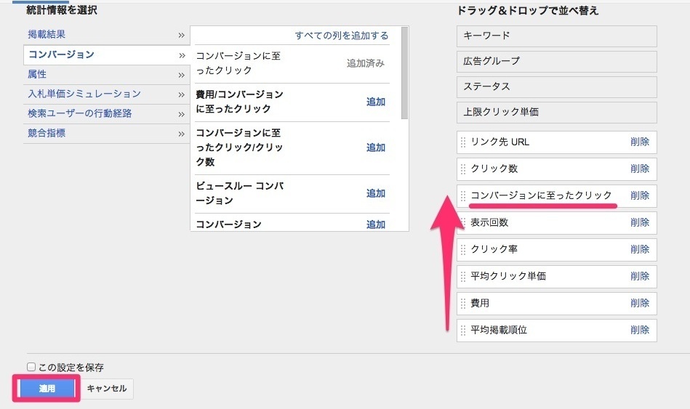This screenshot has width=690, height=409.
Task: Open the 競合指標 metrics
Action: 106,133
